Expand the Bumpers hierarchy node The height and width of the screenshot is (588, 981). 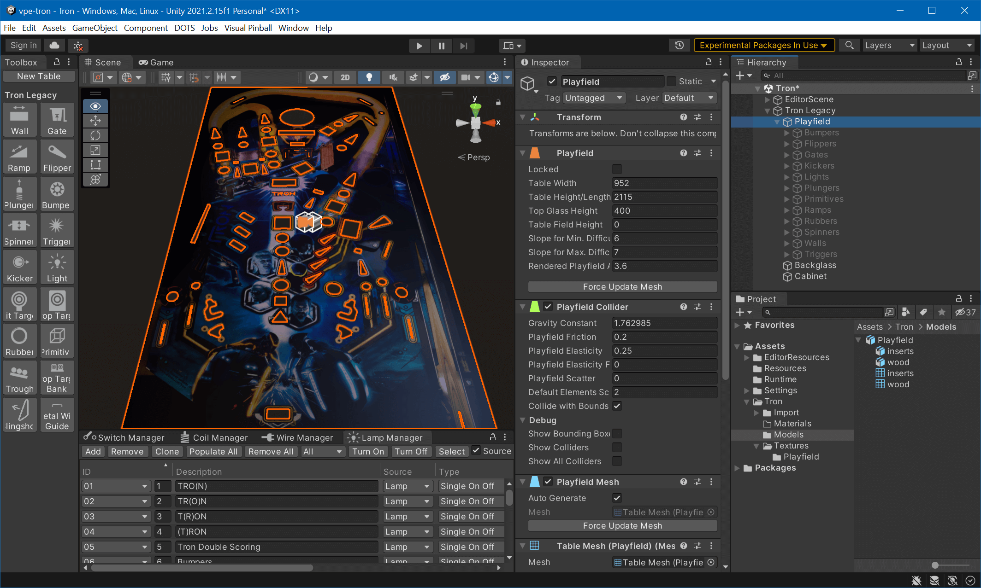[x=787, y=133]
